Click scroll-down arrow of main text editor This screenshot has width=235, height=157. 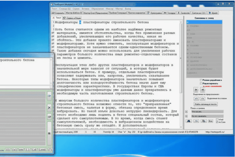coord(181,127)
